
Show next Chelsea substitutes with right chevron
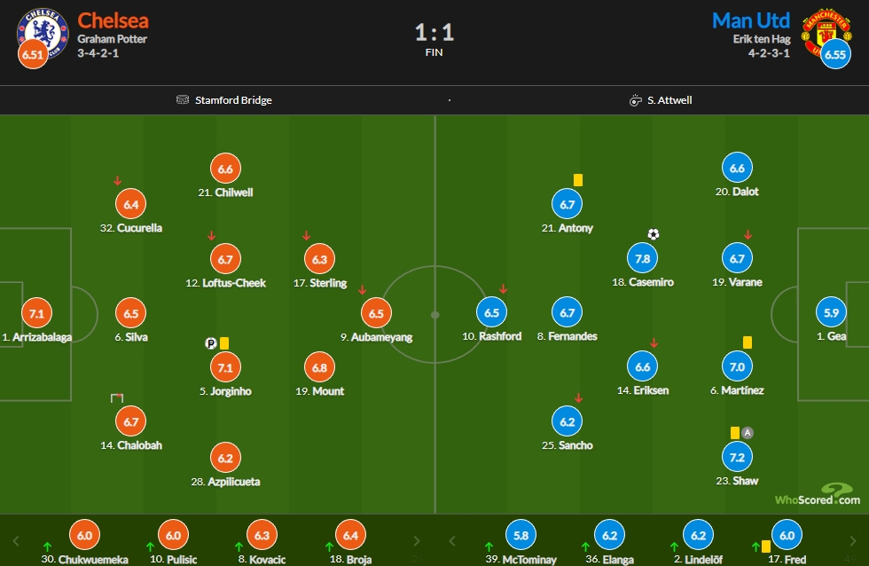click(417, 540)
